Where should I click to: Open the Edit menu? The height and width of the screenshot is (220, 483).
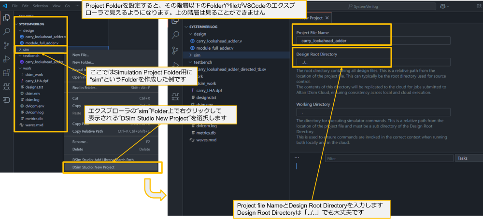coord(25,6)
